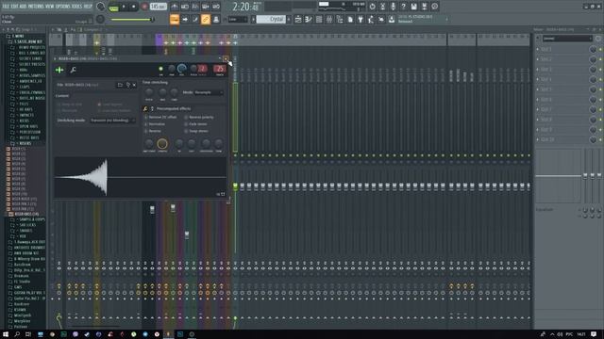Open the Mixer view icon
The width and height of the screenshot is (604, 339).
(329, 19)
